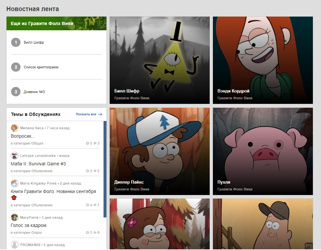321x250 pixels.
Task: Click Maria Kingsley Pines' avatar
Action: pyautogui.click(x=15, y=183)
